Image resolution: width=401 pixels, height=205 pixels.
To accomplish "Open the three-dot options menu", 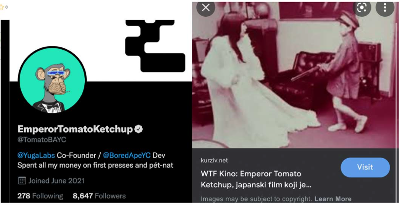I will pos(385,8).
